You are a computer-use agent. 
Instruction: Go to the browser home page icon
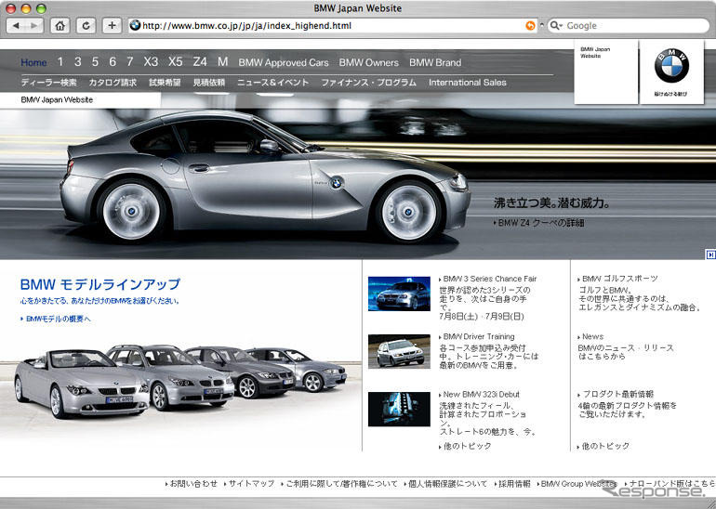point(60,25)
